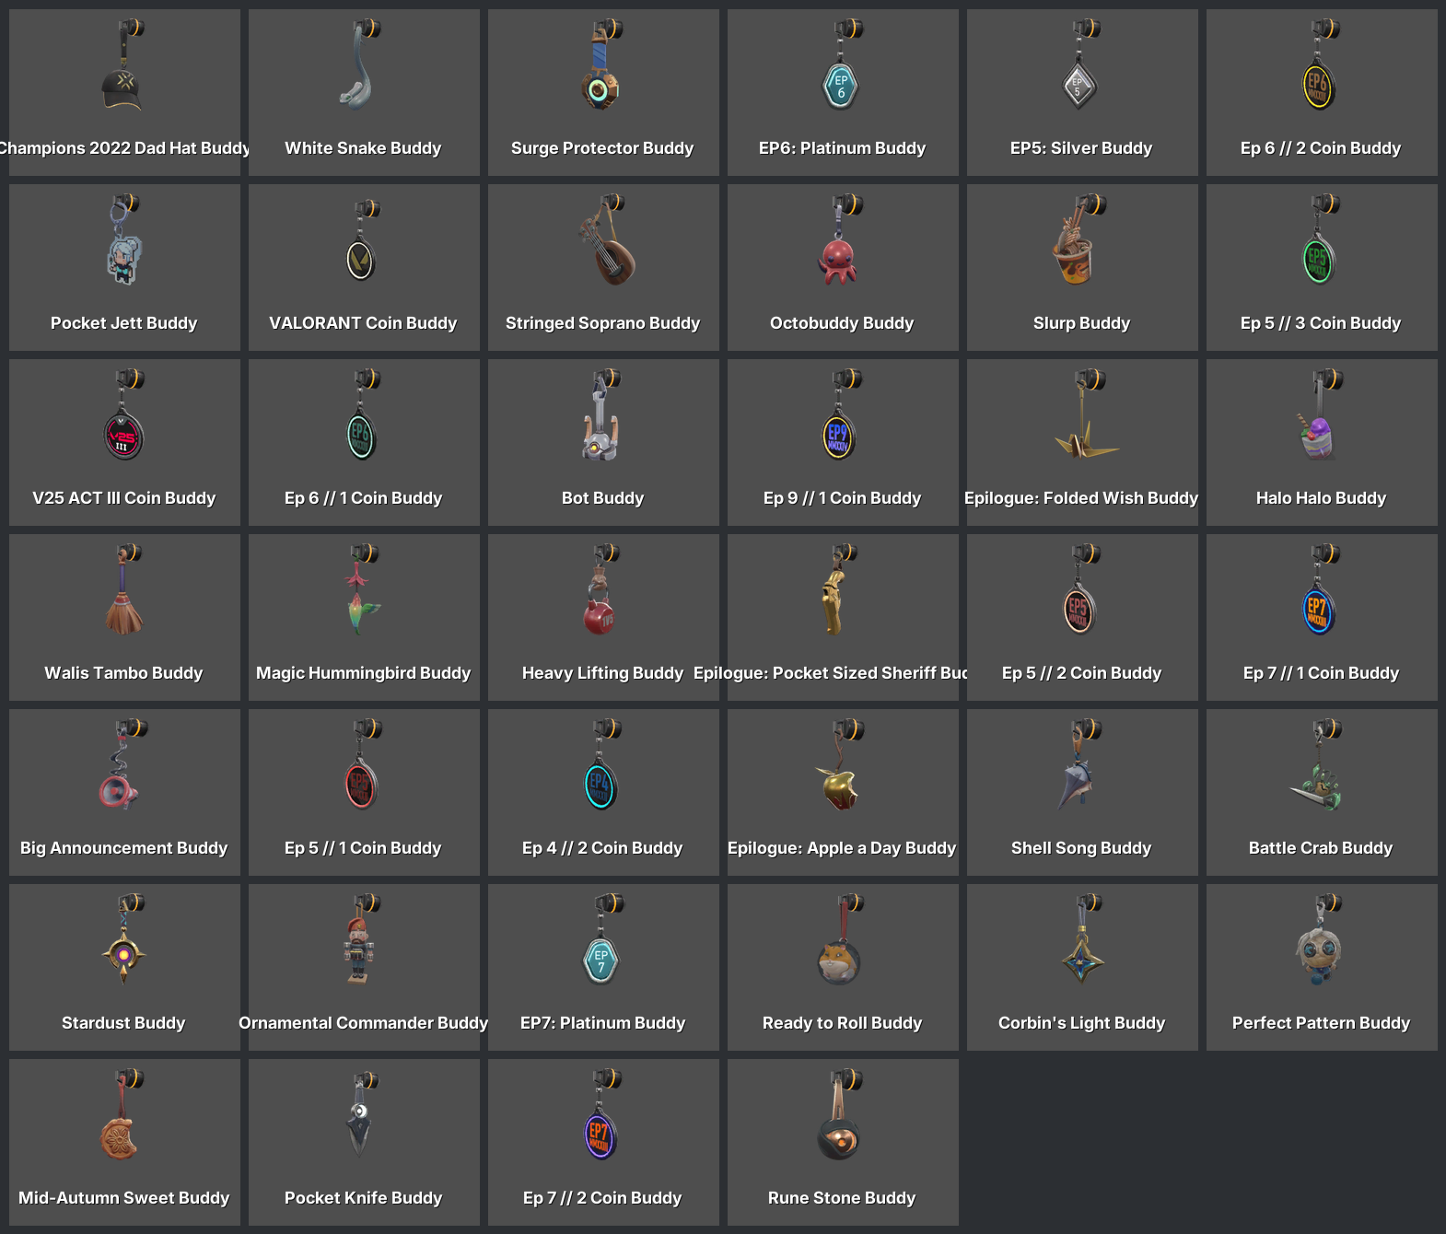
Task: Select the Mid-Autumn Sweet Buddy mooncake icon
Action: coord(122,1114)
